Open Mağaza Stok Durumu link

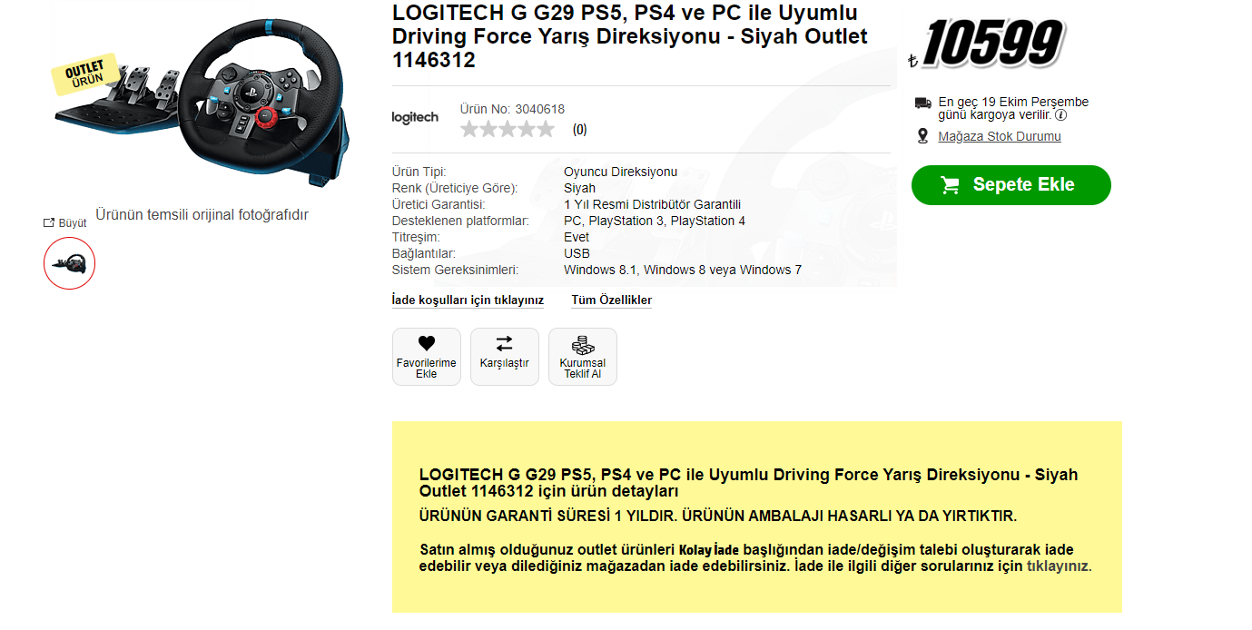pyautogui.click(x=999, y=137)
